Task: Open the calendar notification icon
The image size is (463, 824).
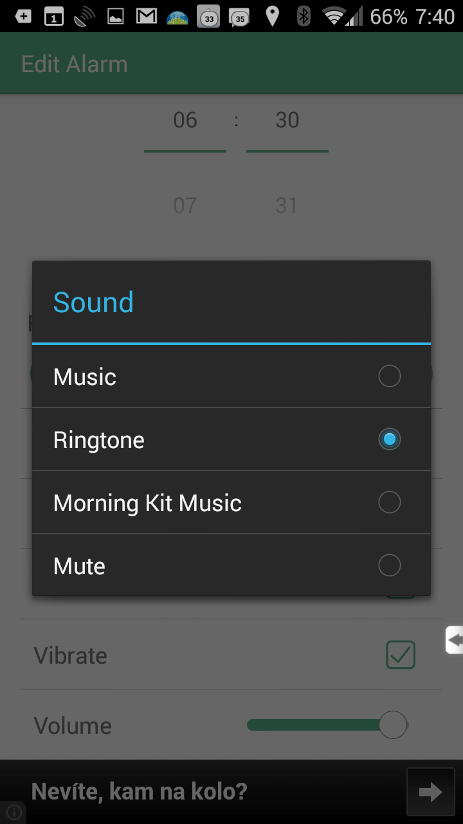Action: (x=54, y=16)
